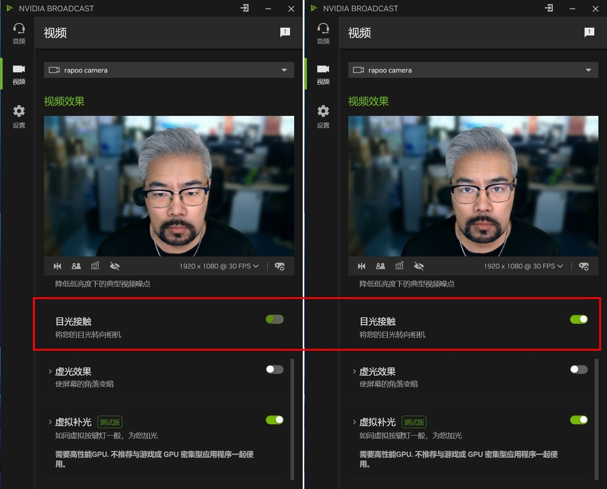Screen dimensions: 607x489
Task: Click the effects list scrollbar in right window
Action: tap(596, 419)
